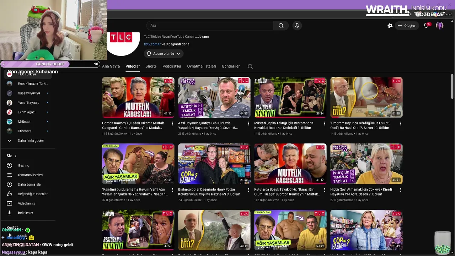Search within channel magnifier icon

(x=250, y=66)
